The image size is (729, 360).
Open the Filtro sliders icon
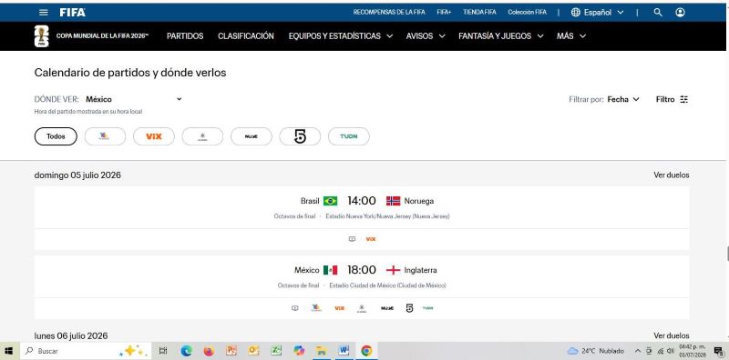tap(684, 99)
